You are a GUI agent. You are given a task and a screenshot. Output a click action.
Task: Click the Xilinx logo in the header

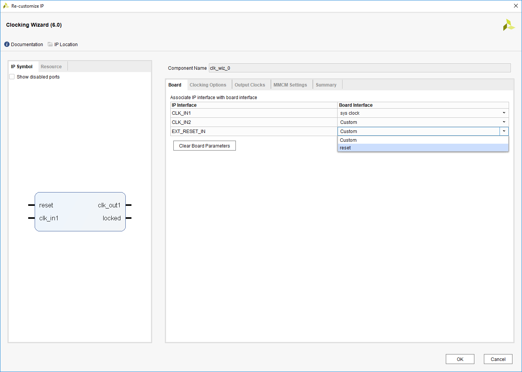click(509, 25)
